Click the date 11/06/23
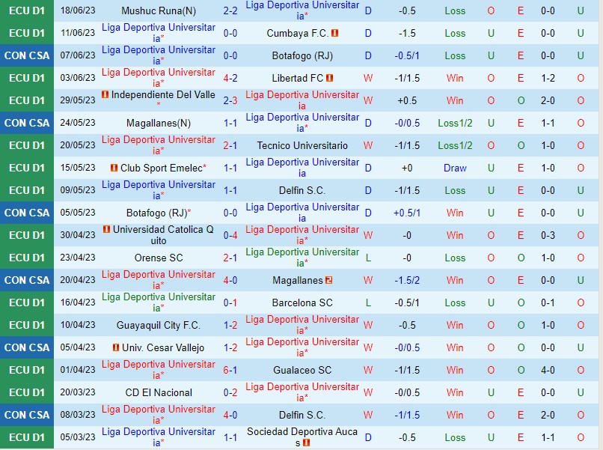This screenshot has width=603, height=450. tap(78, 33)
